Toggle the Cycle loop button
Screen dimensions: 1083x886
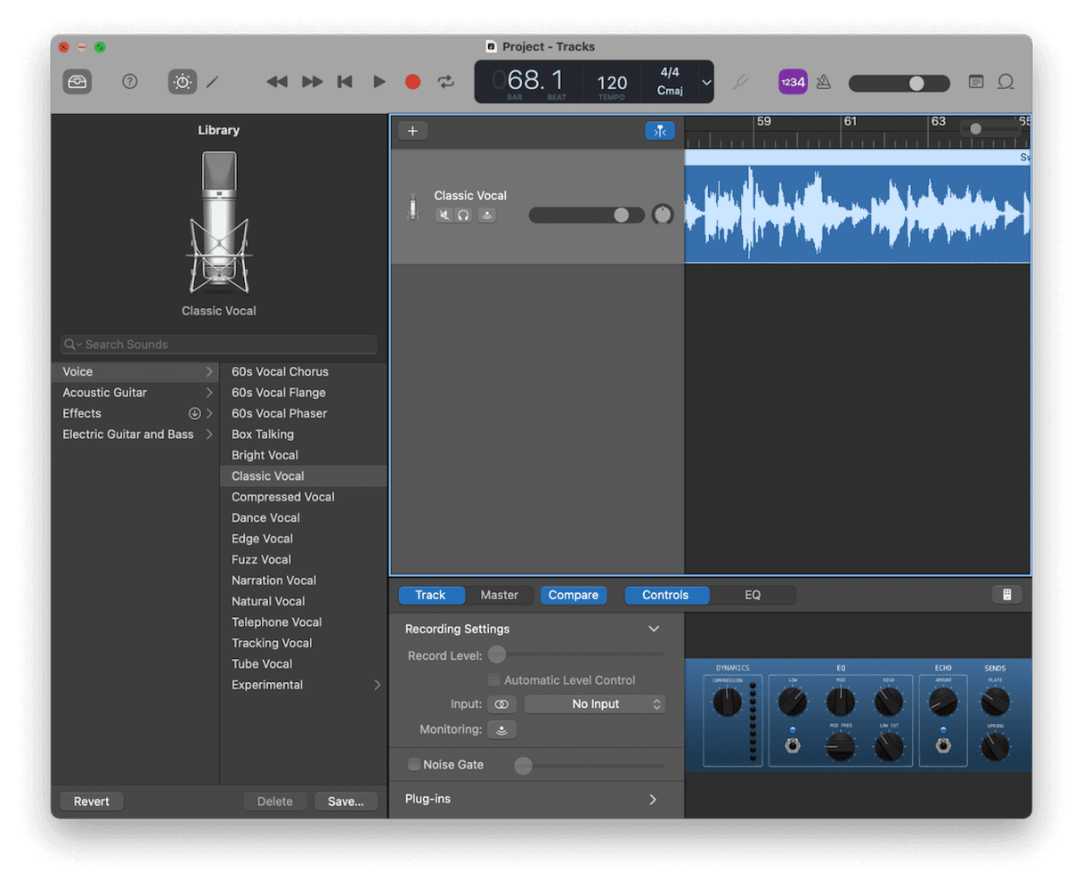[x=446, y=82]
